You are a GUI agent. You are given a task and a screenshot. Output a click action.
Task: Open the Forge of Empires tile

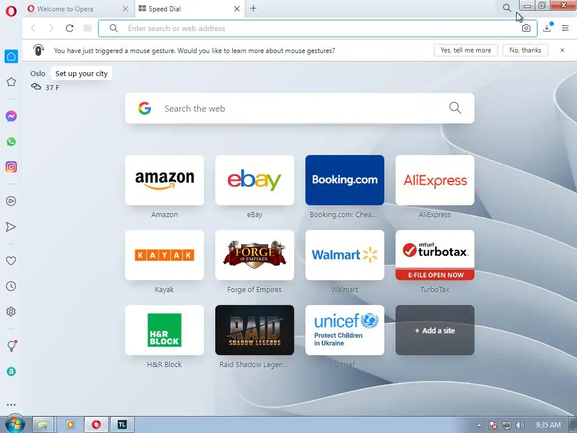pos(255,255)
